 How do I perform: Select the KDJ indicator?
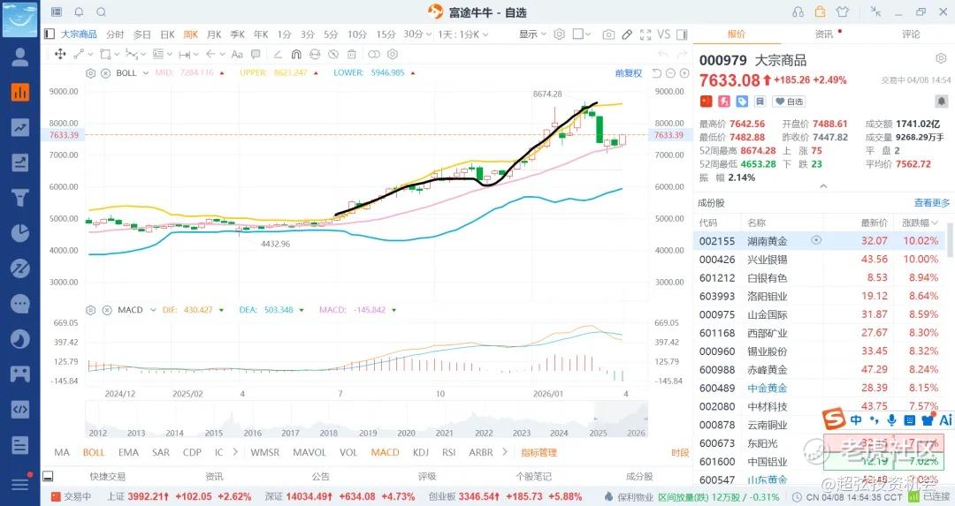click(x=420, y=452)
